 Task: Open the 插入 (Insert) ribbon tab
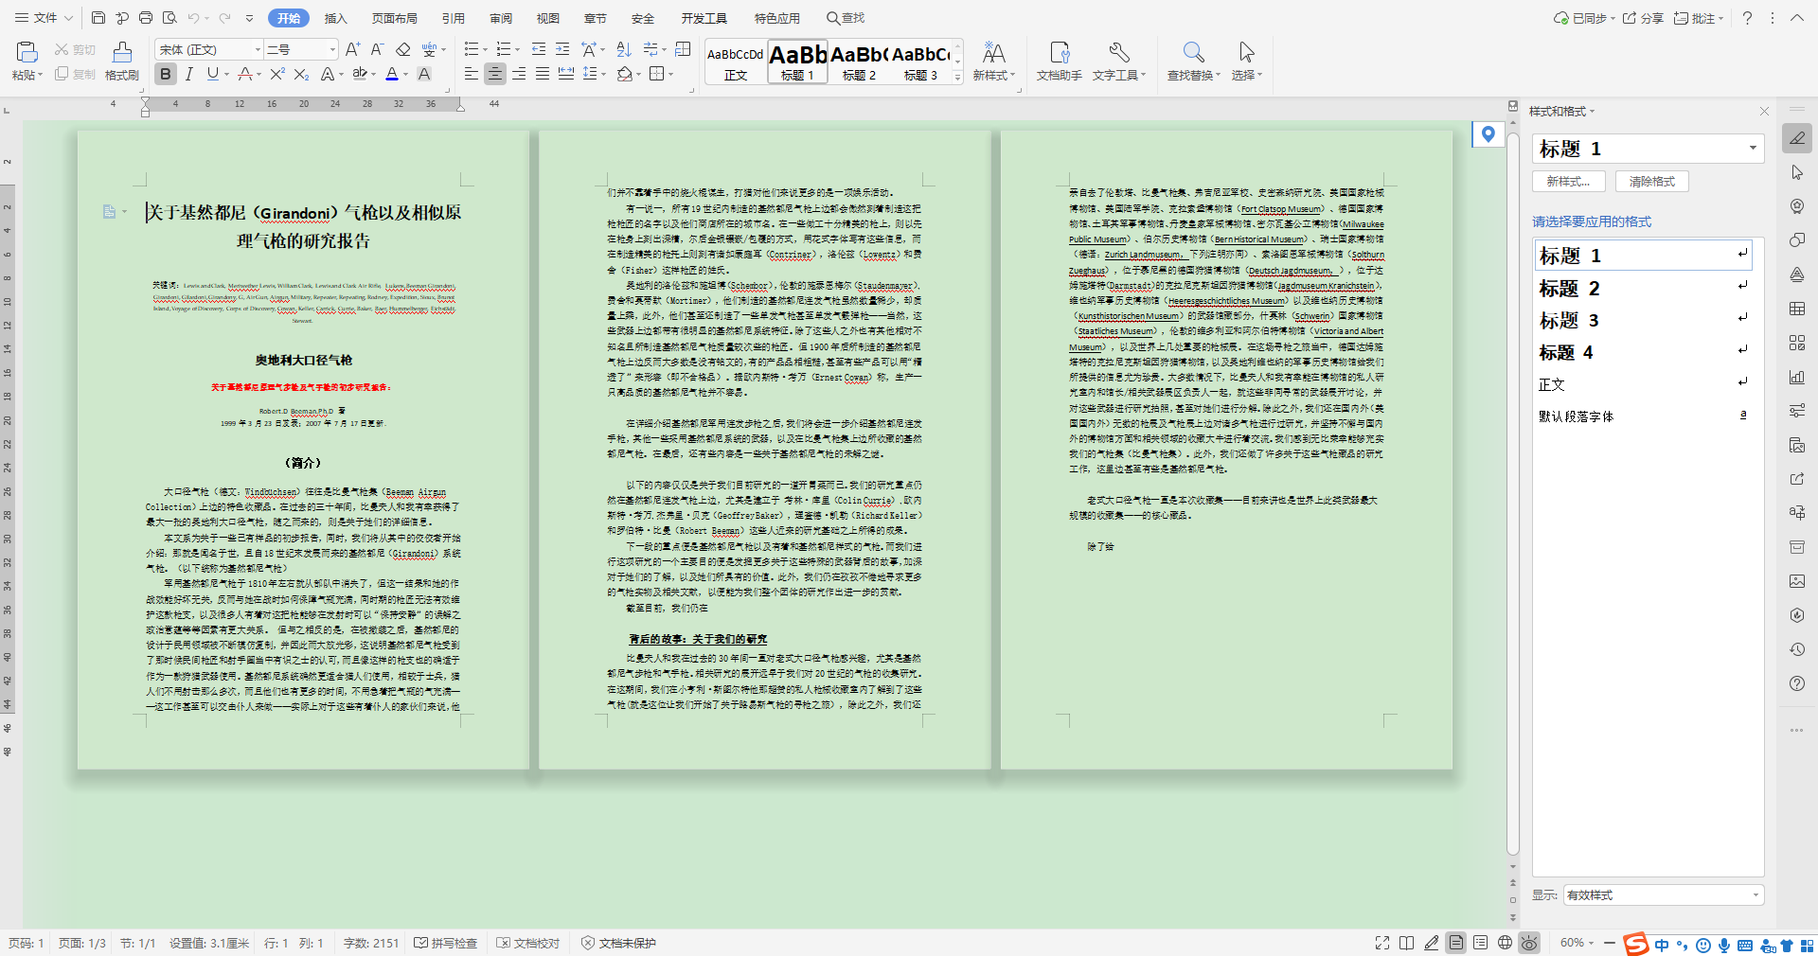[335, 18]
